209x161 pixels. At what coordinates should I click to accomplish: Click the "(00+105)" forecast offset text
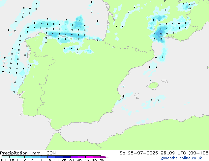click(x=199, y=153)
